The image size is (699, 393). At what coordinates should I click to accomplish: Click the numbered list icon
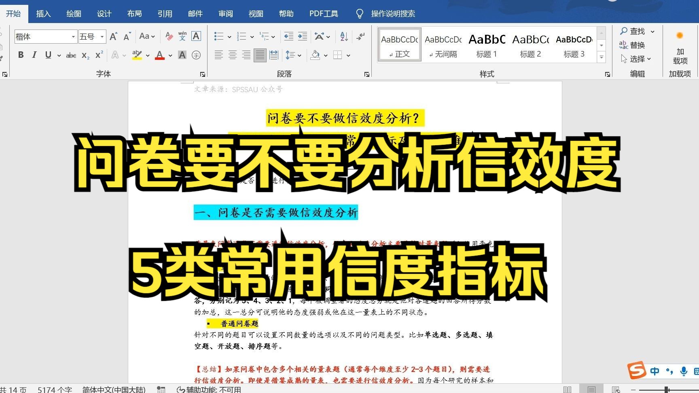(x=241, y=36)
